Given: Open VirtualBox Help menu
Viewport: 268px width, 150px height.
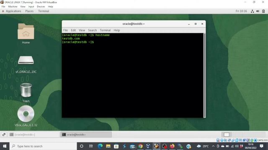Looking at the screenshot, I should (x=50, y=7).
